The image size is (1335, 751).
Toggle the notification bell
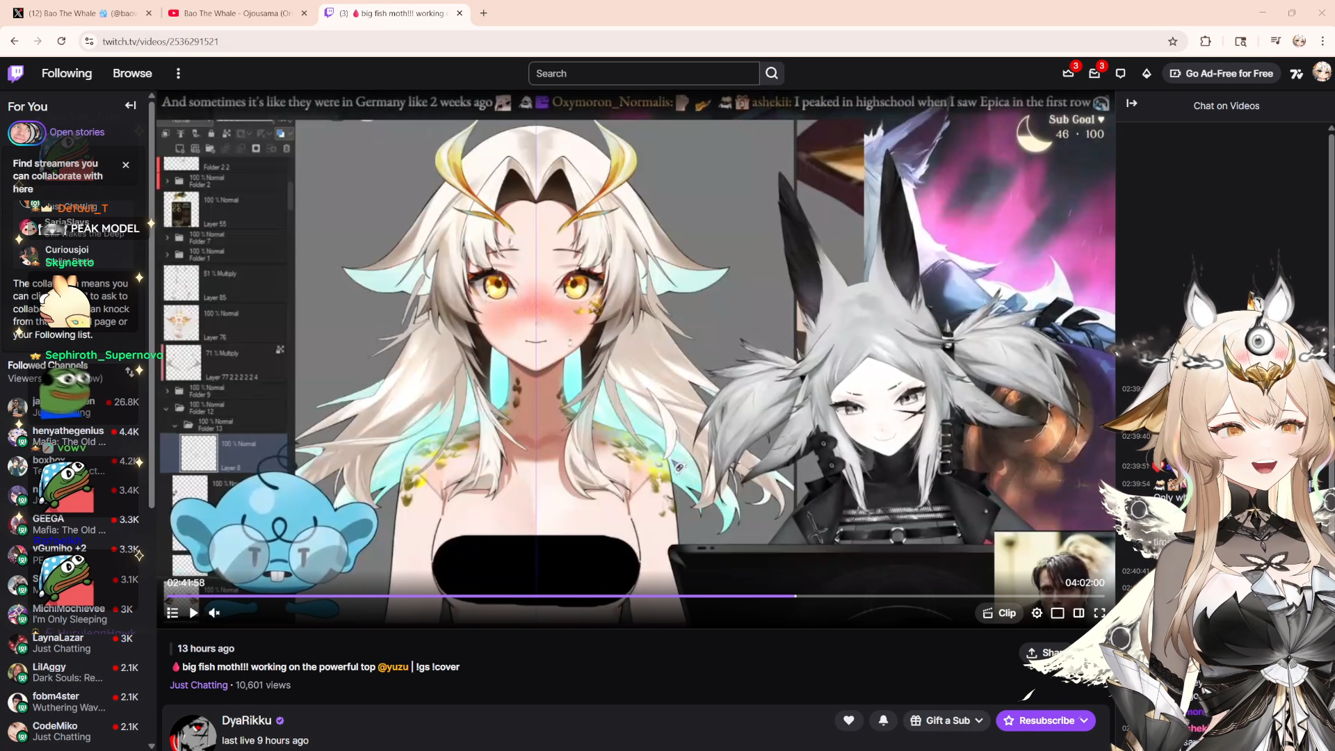pyautogui.click(x=883, y=720)
